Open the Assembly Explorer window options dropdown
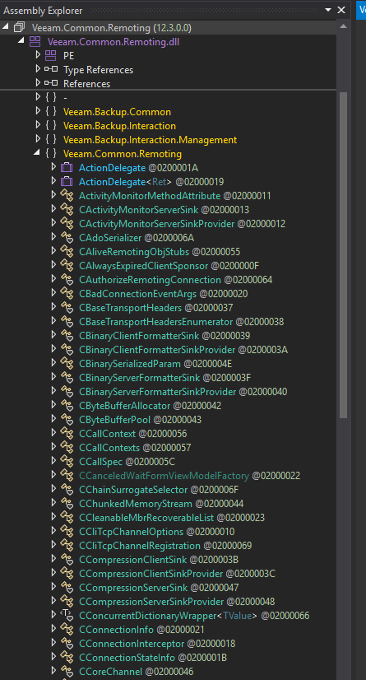366x680 pixels. tap(328, 10)
